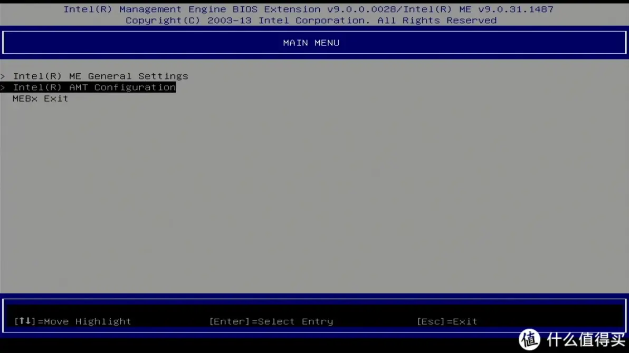Click the arrow icon beside AMT Configuration
The image size is (629, 353).
tap(3, 87)
